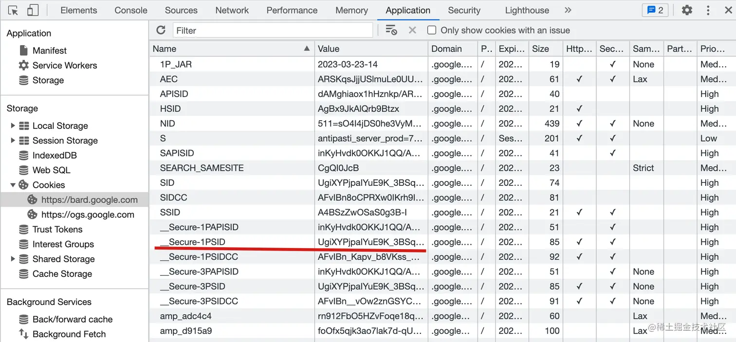The image size is (736, 342).
Task: Click the Manifest file icon
Action: [x=23, y=51]
